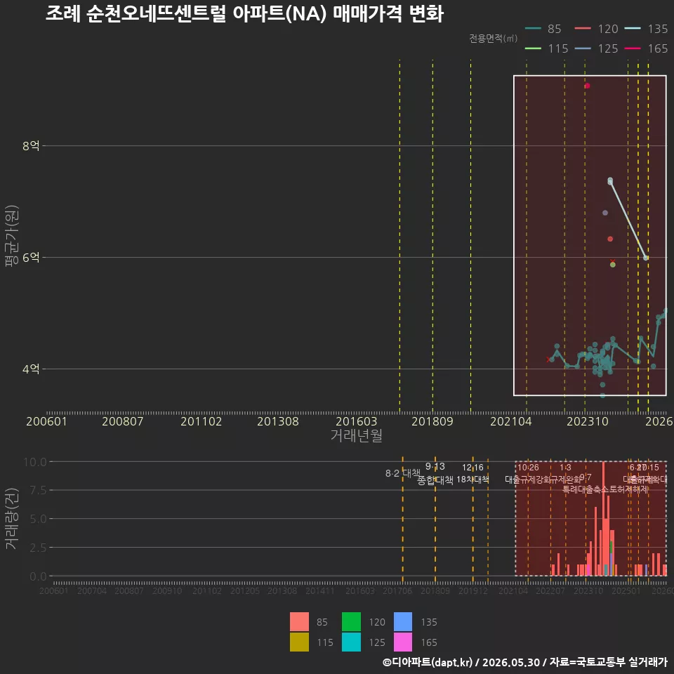Click the 135㎡ line endpoint at 6억
This screenshot has height=674, width=674.
pyautogui.click(x=646, y=258)
